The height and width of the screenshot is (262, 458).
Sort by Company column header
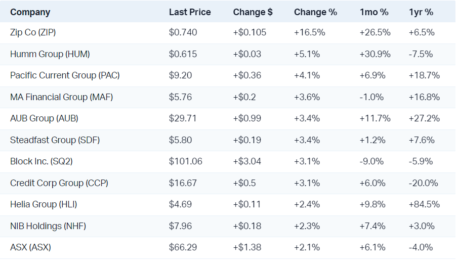pyautogui.click(x=30, y=12)
